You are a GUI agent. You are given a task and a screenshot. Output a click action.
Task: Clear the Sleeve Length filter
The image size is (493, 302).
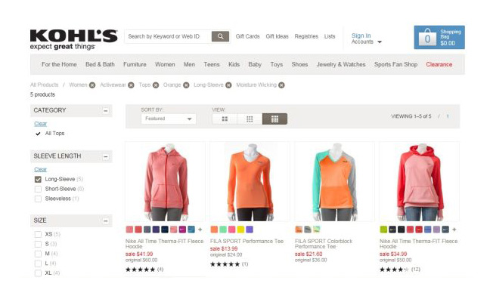40,170
